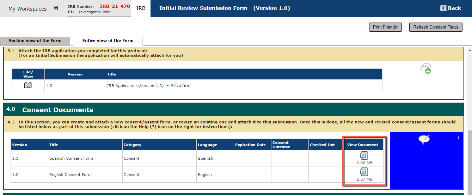Click the 2.68 MB file size
Screen dimensions: 472x195
coord(364,163)
